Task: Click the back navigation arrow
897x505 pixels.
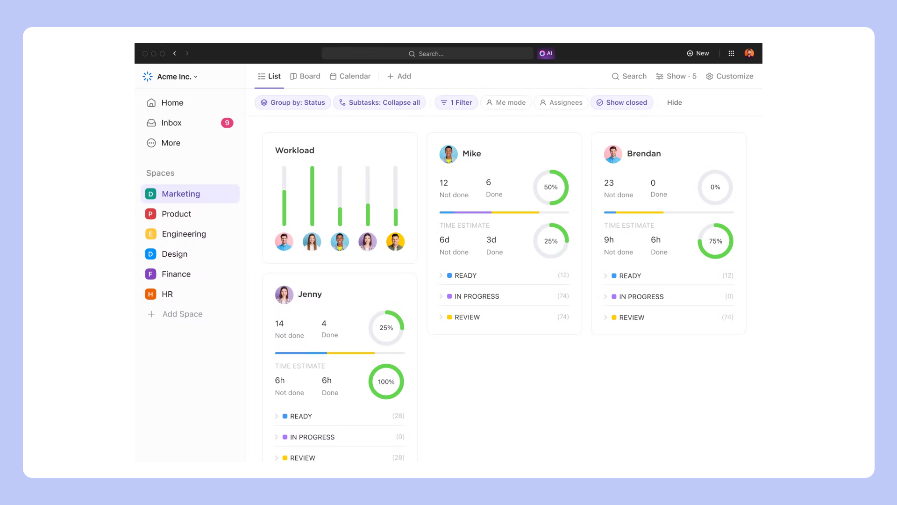Action: (175, 53)
